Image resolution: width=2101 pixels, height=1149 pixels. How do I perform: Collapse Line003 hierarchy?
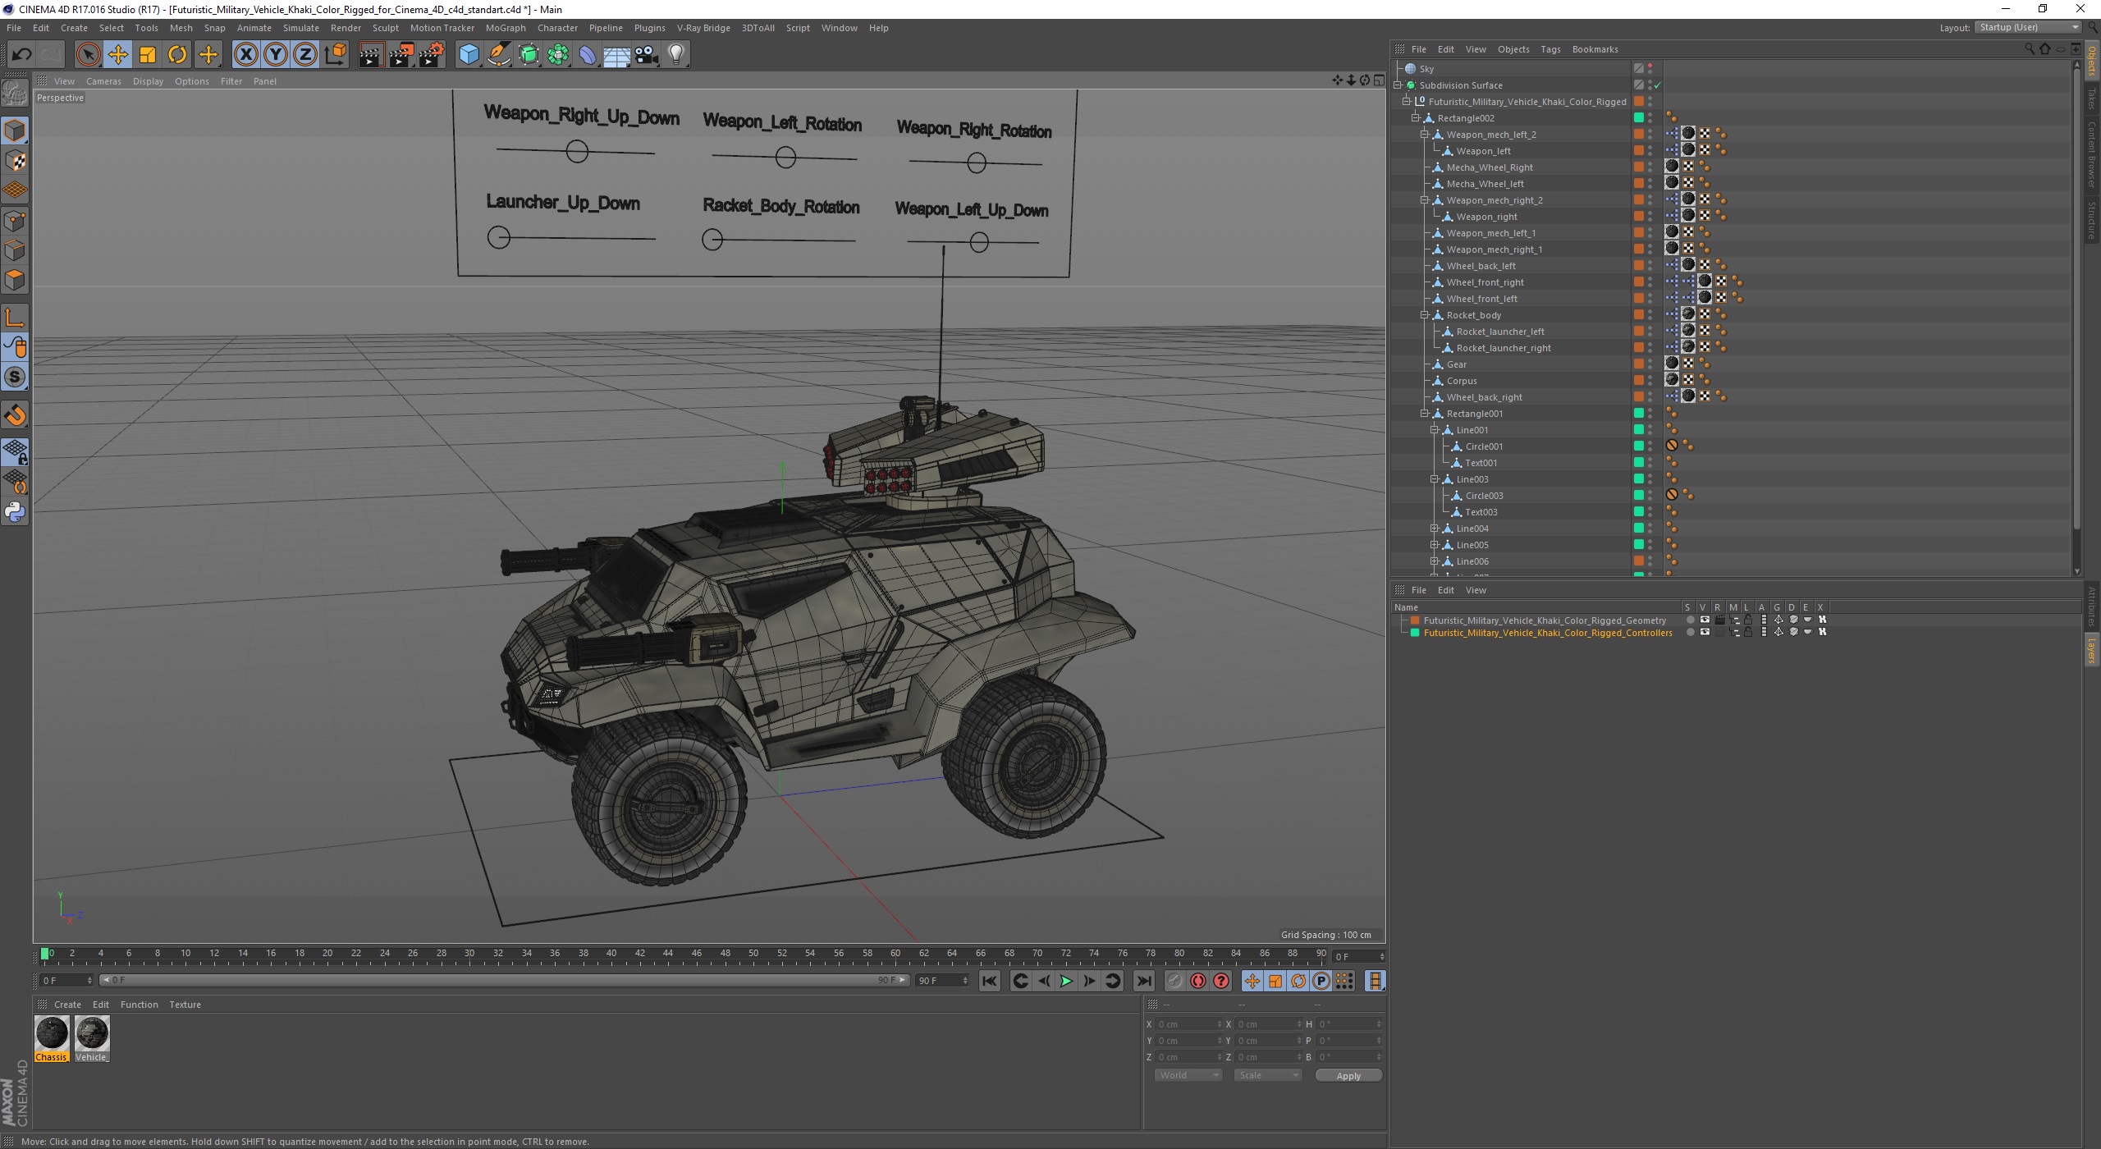click(x=1435, y=479)
